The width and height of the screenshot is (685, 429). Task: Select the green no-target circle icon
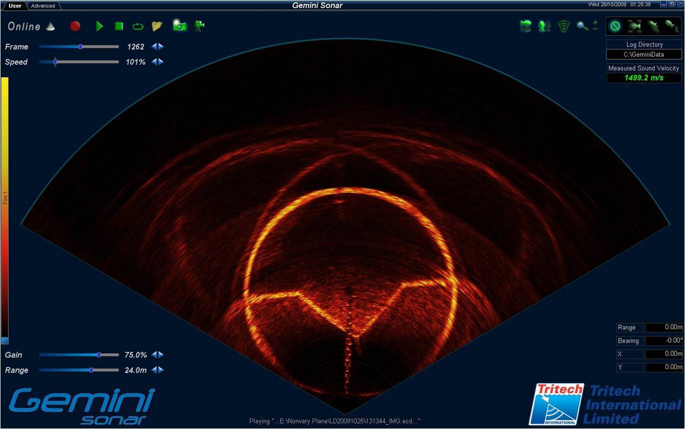(615, 25)
